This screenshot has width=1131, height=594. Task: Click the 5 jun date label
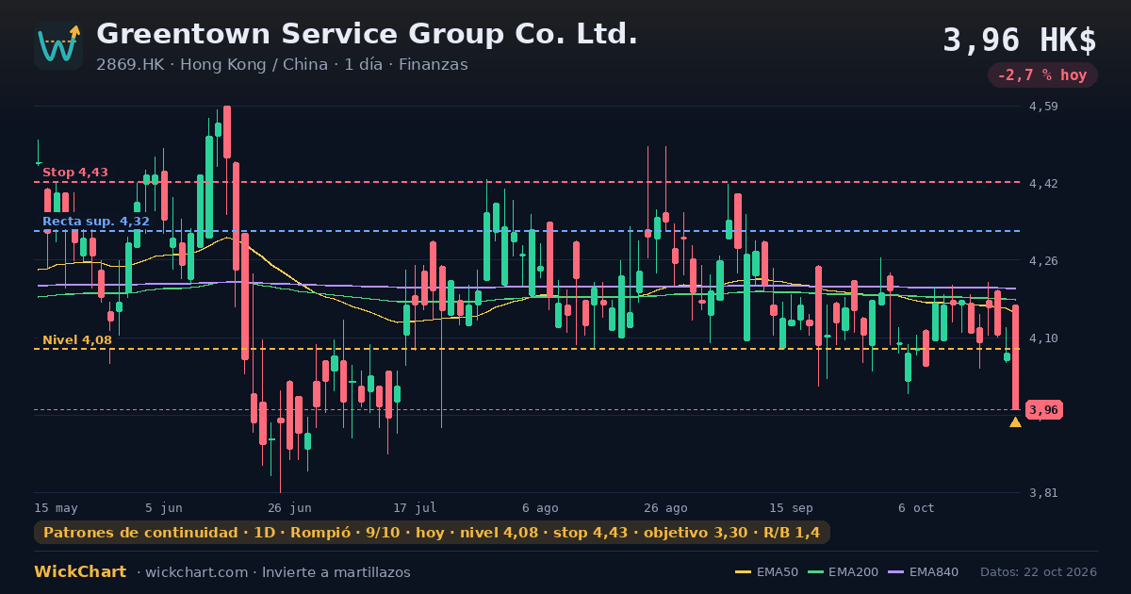click(164, 508)
